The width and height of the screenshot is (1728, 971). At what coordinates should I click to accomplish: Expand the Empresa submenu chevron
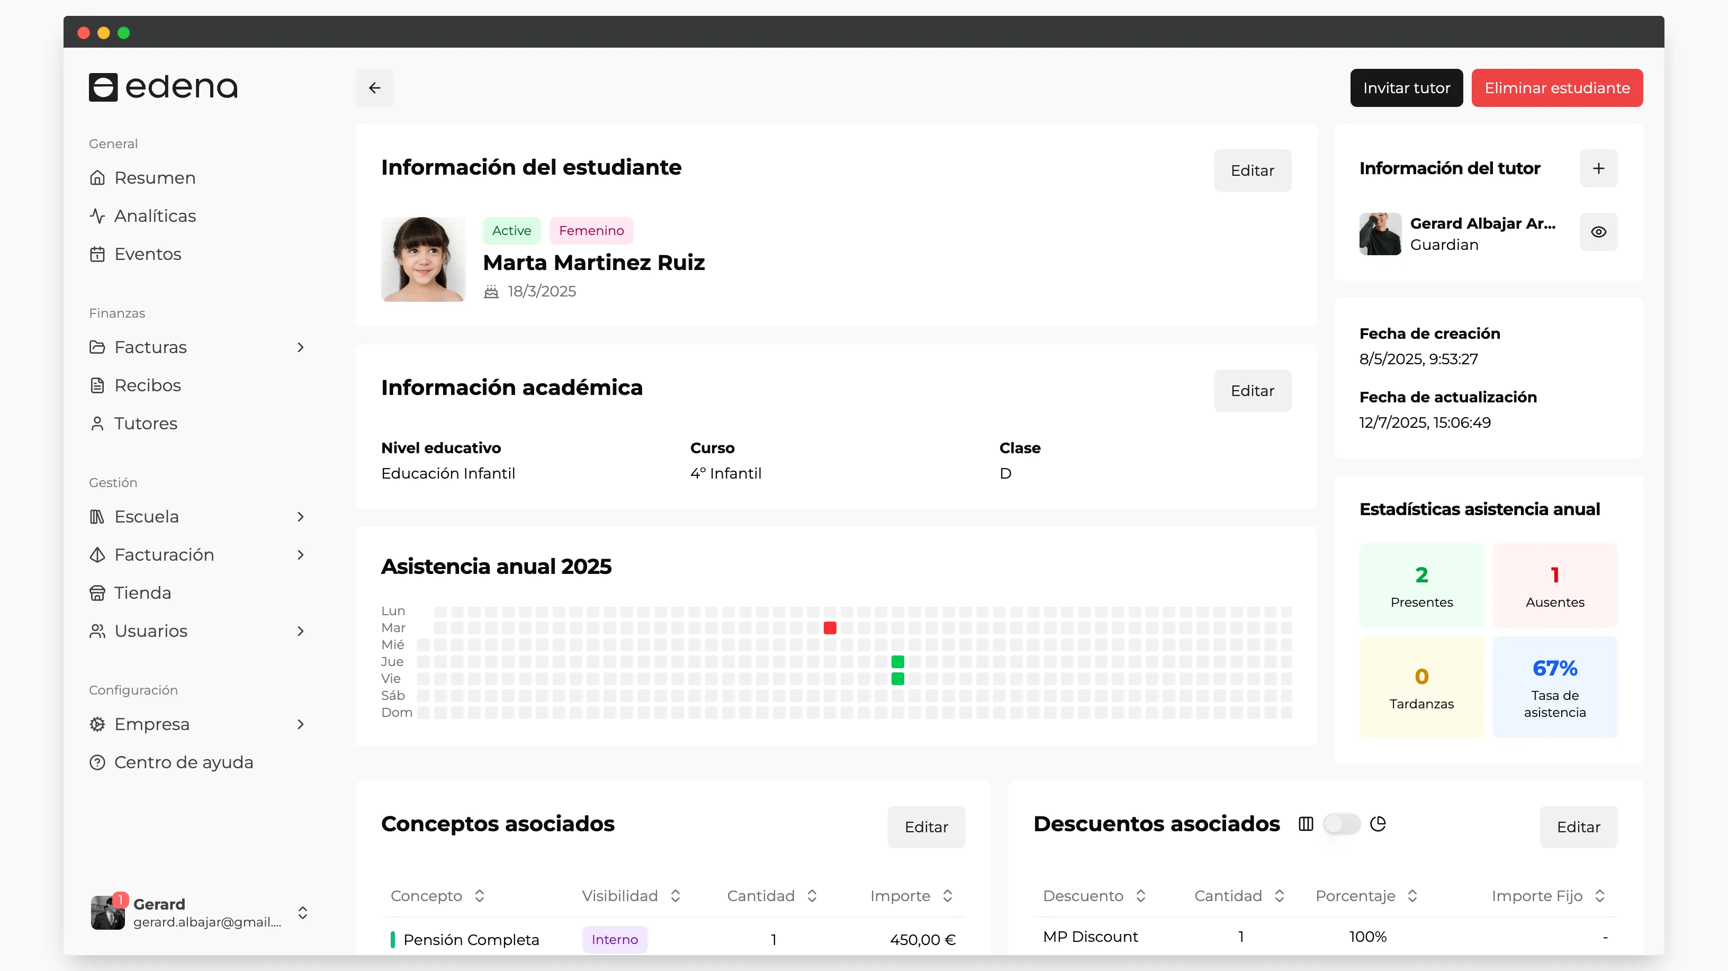click(301, 724)
